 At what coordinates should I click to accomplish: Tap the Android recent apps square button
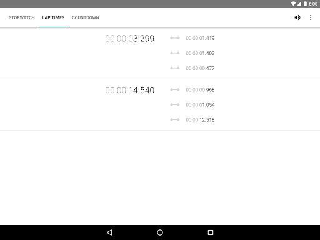coord(211,232)
